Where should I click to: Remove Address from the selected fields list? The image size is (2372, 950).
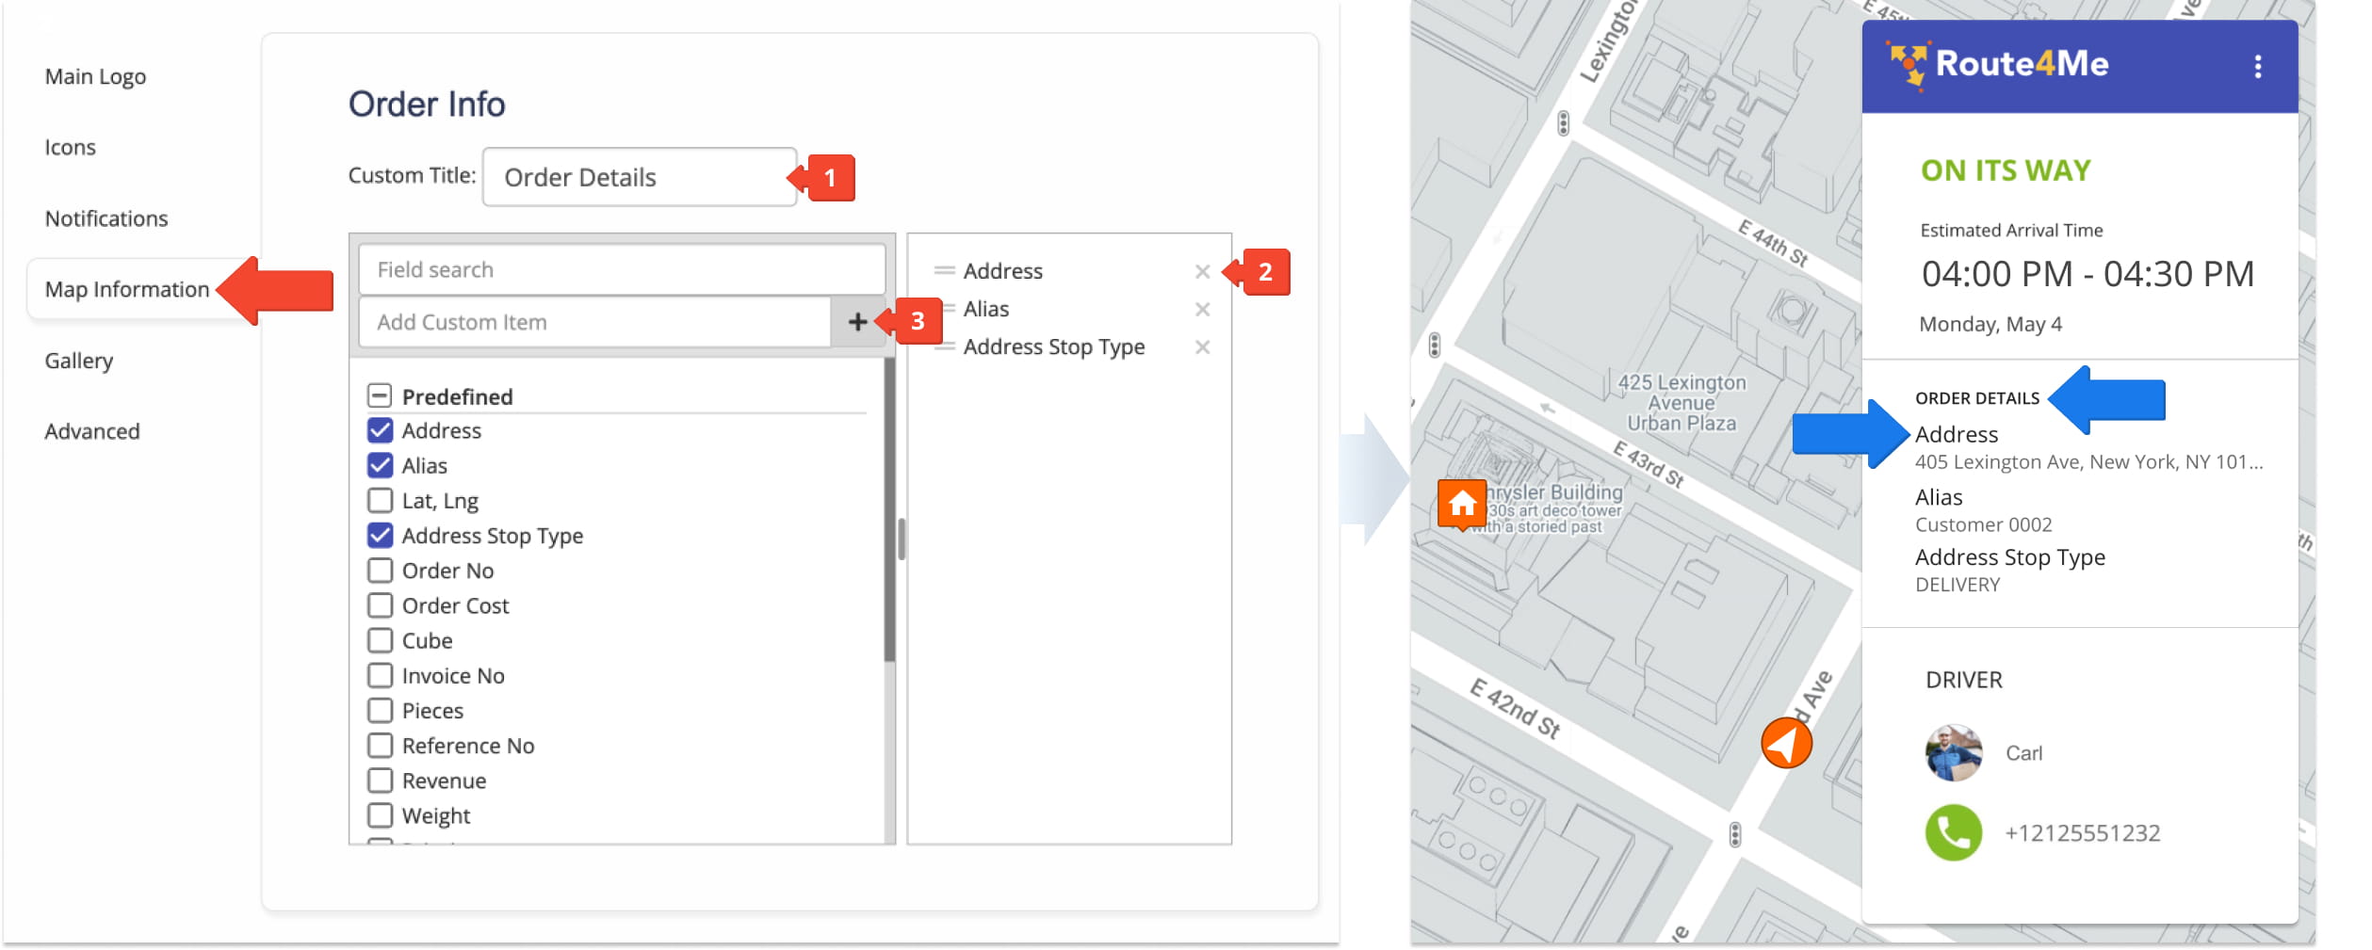point(1202,272)
